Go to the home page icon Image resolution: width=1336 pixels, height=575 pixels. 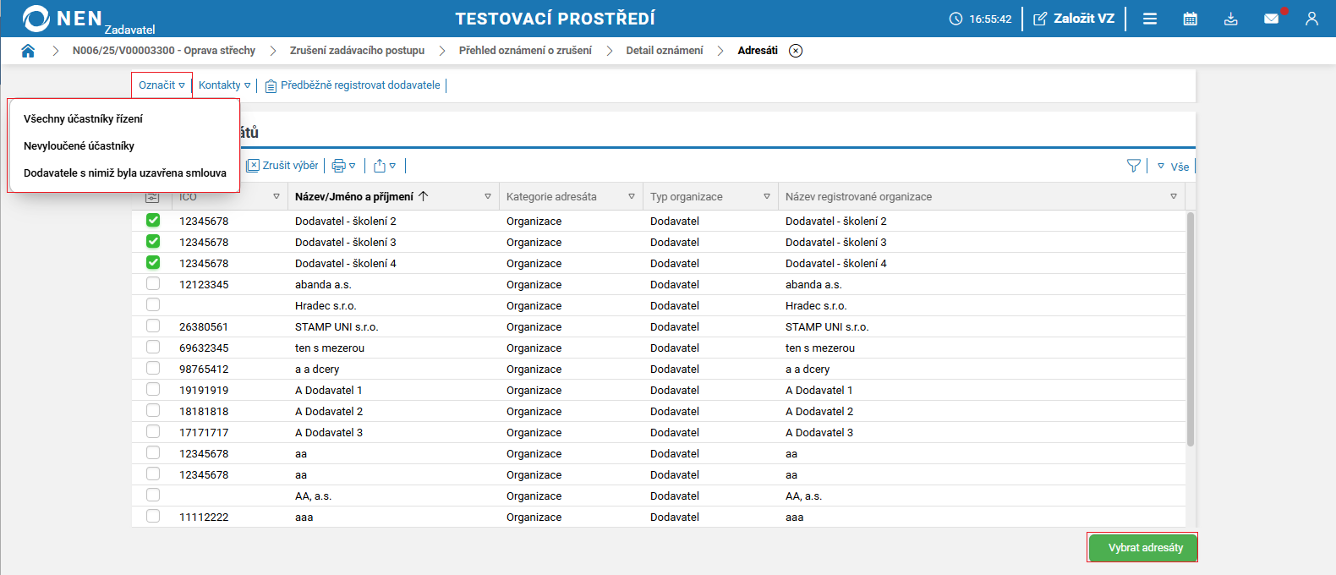click(x=28, y=51)
